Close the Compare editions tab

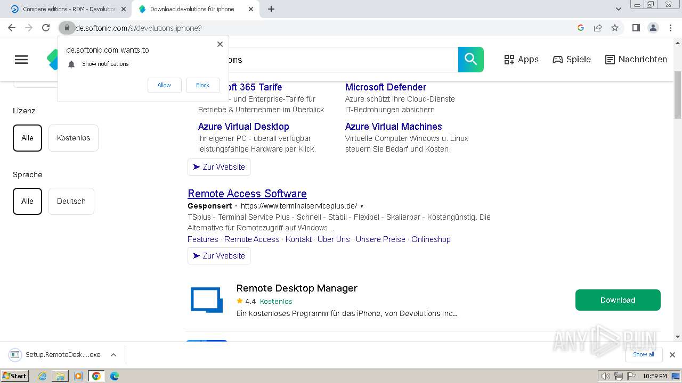(124, 9)
